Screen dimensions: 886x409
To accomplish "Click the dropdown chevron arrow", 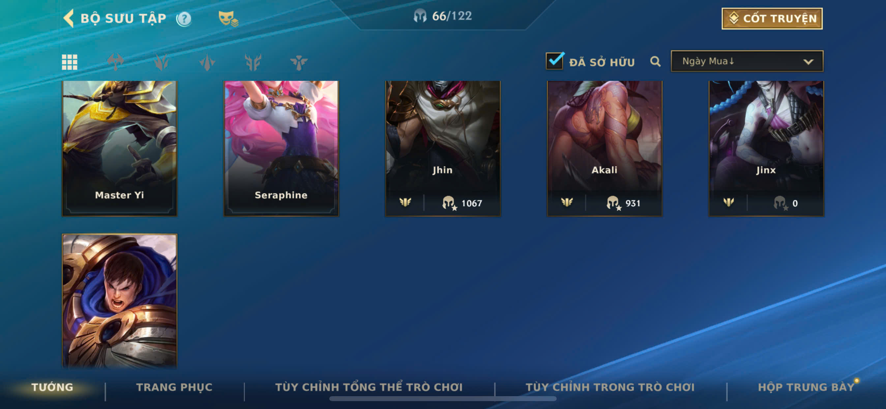I will click(x=808, y=62).
